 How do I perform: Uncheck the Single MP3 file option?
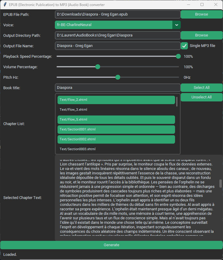(185, 45)
